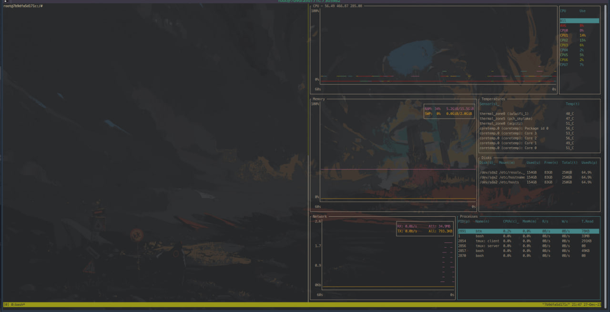This screenshot has width=610, height=312.
Task: Focus the shell prompt in the left pane
Action: (23, 6)
